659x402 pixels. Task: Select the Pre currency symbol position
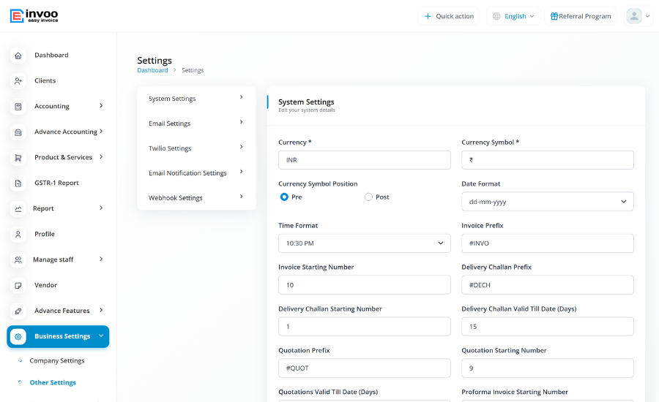(x=285, y=197)
